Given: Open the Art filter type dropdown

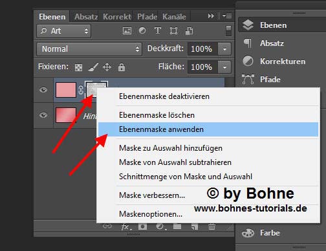Looking at the screenshot, I should click(x=64, y=31).
